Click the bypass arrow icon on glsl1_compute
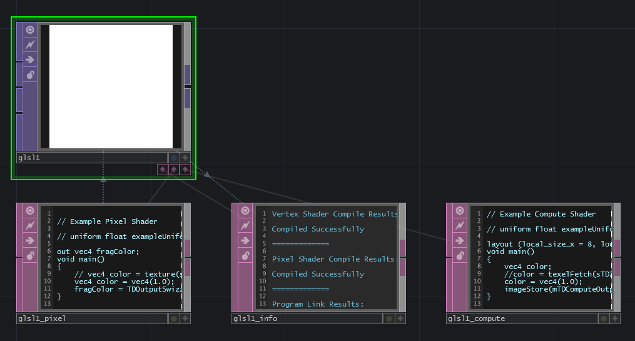The width and height of the screenshot is (635, 341). tap(460, 240)
